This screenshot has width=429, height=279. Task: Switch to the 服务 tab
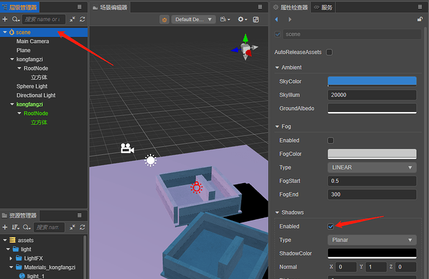point(323,7)
